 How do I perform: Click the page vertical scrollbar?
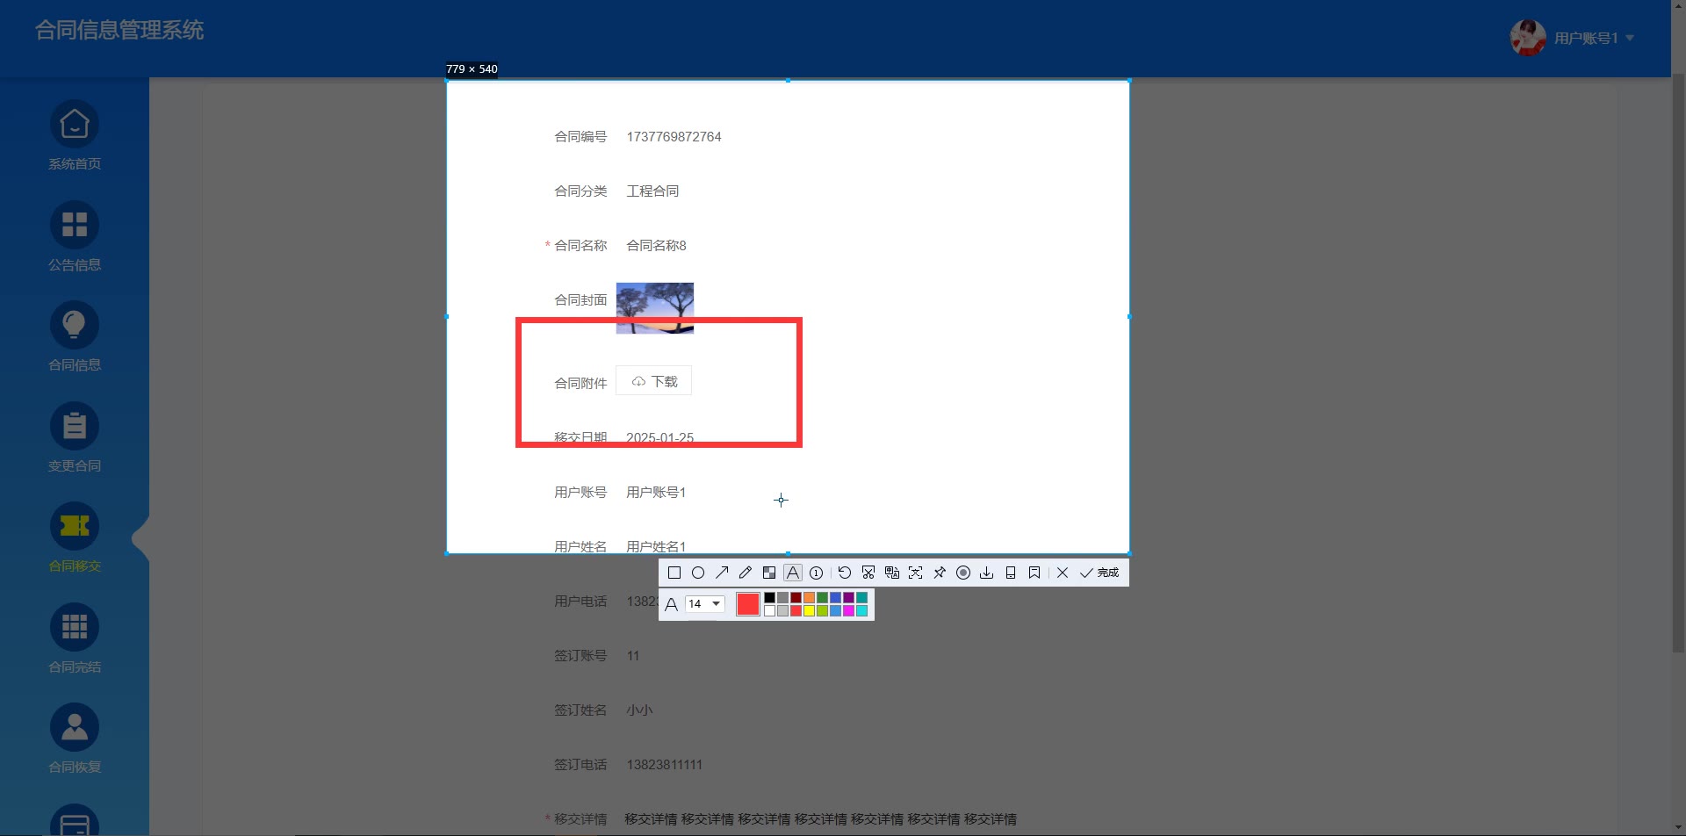point(1678,364)
